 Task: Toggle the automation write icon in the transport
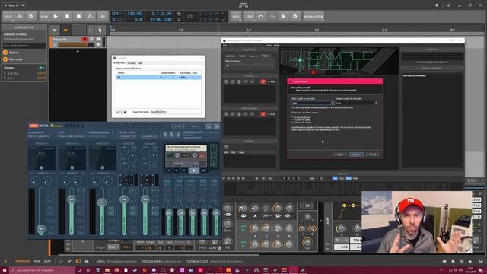(90, 17)
